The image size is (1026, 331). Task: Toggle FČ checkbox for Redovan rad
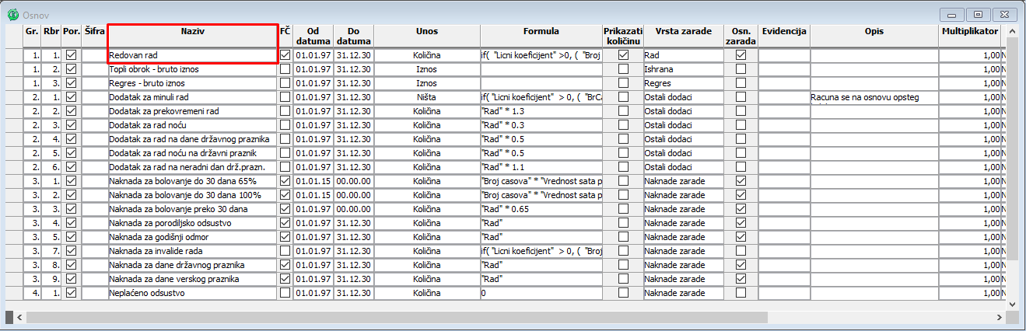tap(285, 55)
